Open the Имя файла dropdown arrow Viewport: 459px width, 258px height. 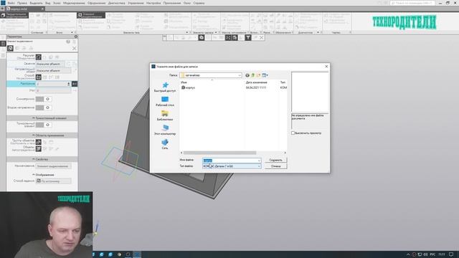259,161
